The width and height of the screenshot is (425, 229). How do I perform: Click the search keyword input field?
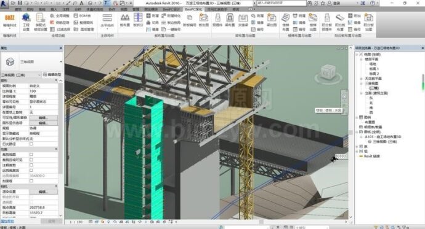coord(281,3)
